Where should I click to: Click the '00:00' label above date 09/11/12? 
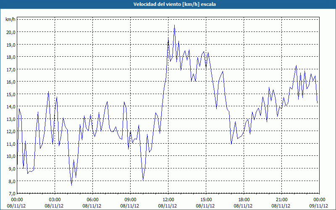click(x=319, y=200)
